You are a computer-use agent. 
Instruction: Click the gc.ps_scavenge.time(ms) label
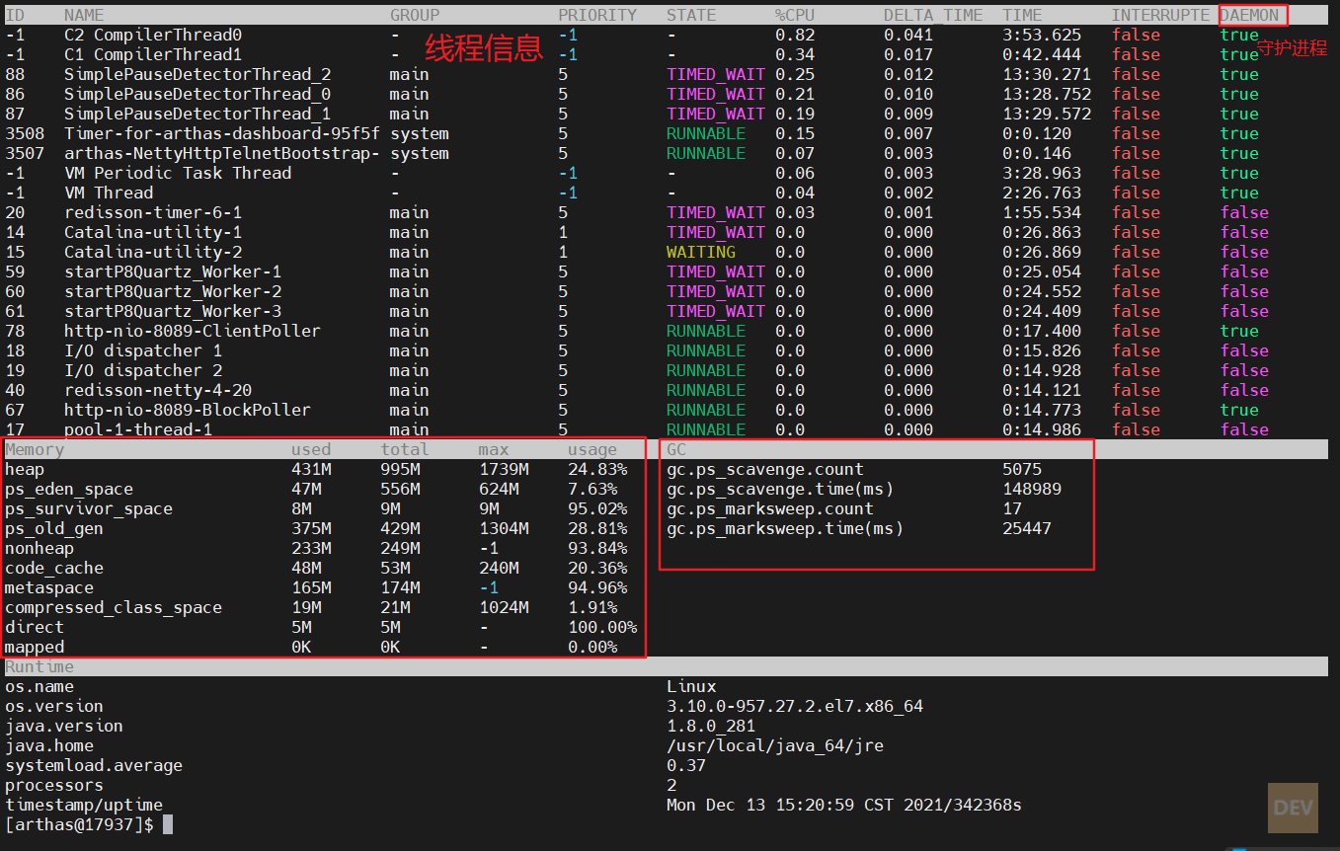pos(780,489)
